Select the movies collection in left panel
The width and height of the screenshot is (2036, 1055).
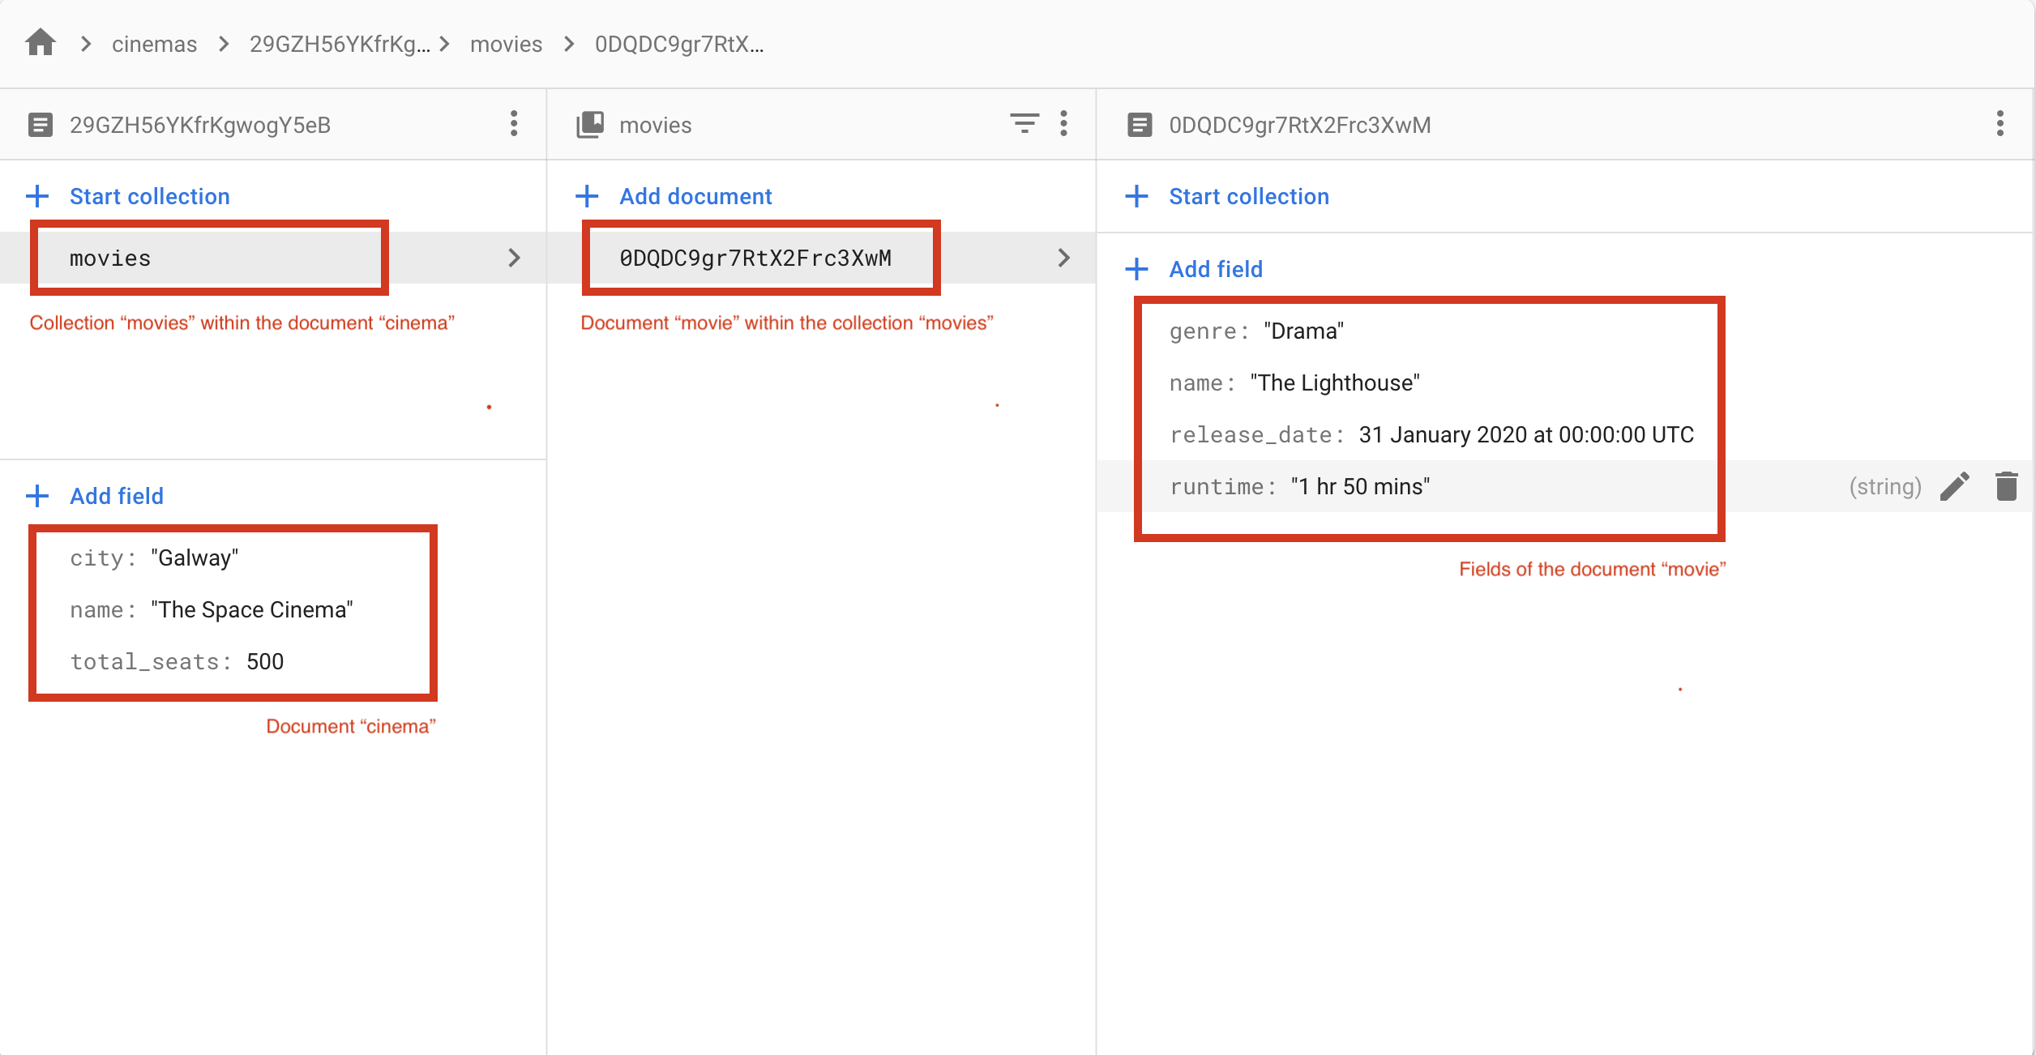click(x=110, y=258)
